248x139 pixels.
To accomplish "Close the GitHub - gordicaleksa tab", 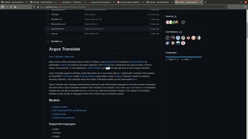I will (x=172, y=2).
